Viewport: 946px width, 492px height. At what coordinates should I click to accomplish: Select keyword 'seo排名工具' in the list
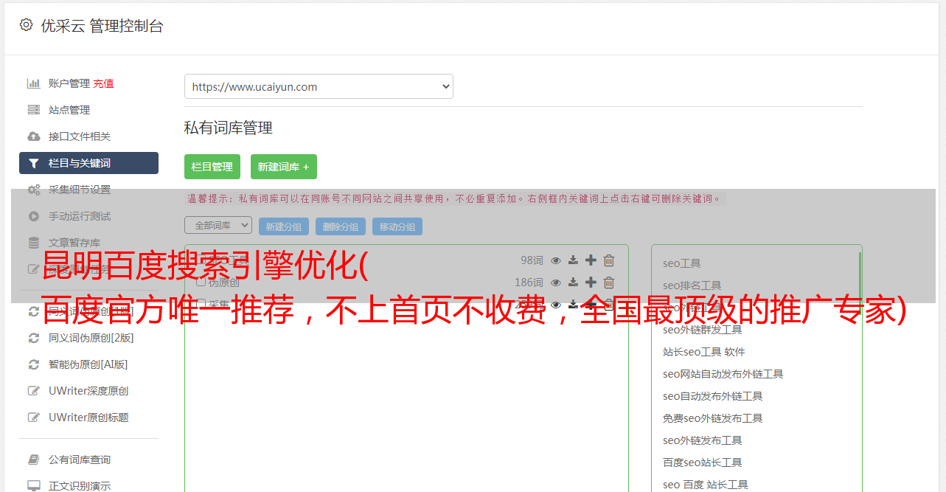[692, 285]
